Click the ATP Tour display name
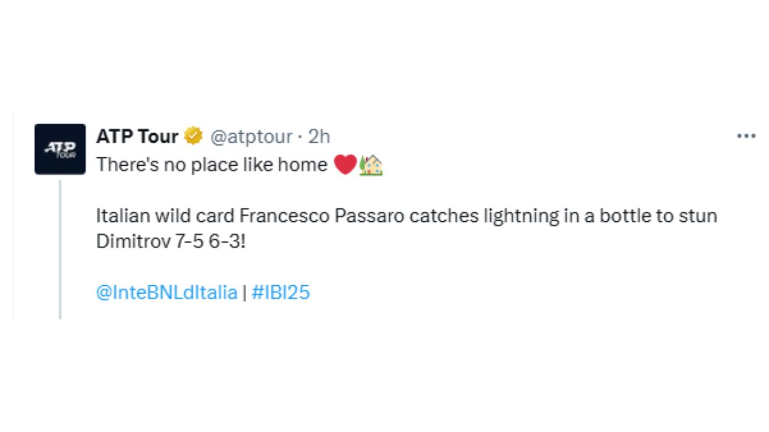 click(137, 136)
